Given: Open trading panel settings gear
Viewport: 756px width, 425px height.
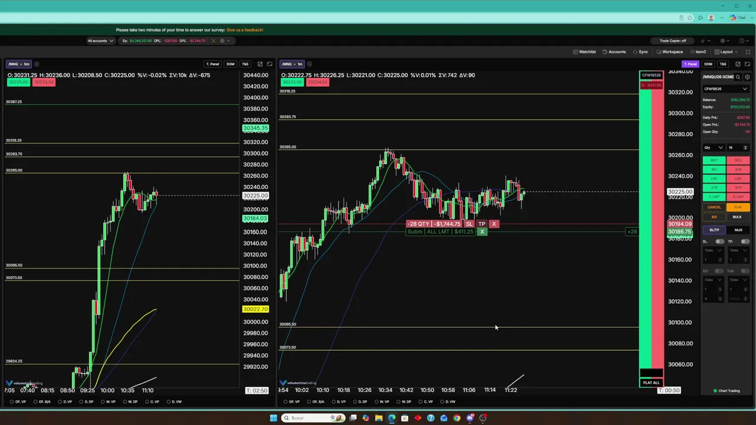Looking at the screenshot, I should (747, 77).
